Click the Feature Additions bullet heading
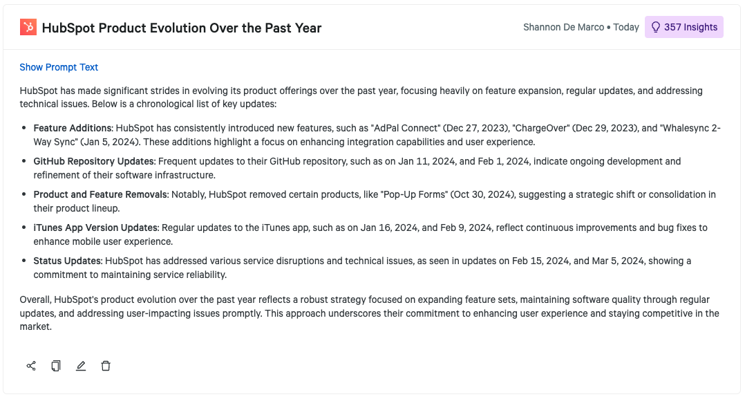The height and width of the screenshot is (399, 745). click(73, 129)
